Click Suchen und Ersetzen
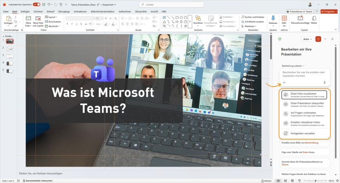The width and height of the screenshot is (340, 183). click(253, 17)
